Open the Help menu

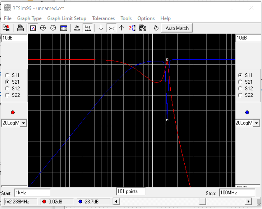(166, 18)
